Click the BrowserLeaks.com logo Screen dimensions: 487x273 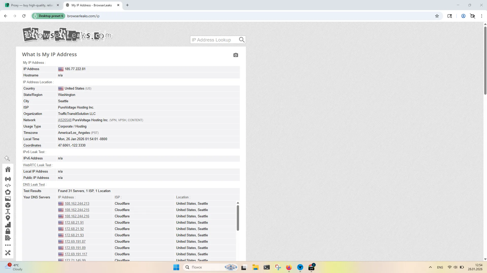pos(67,35)
